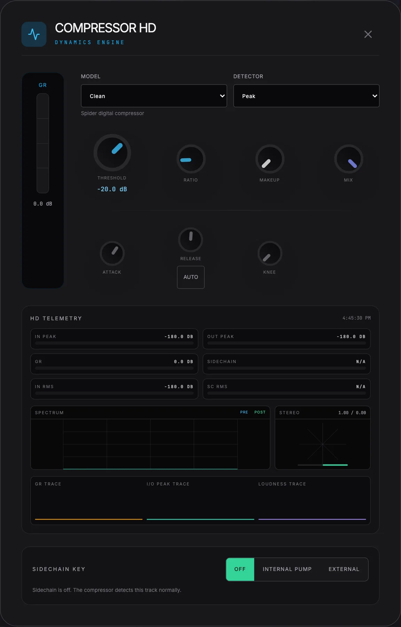
Task: Open the Model dropdown showing Clean
Action: 154,96
